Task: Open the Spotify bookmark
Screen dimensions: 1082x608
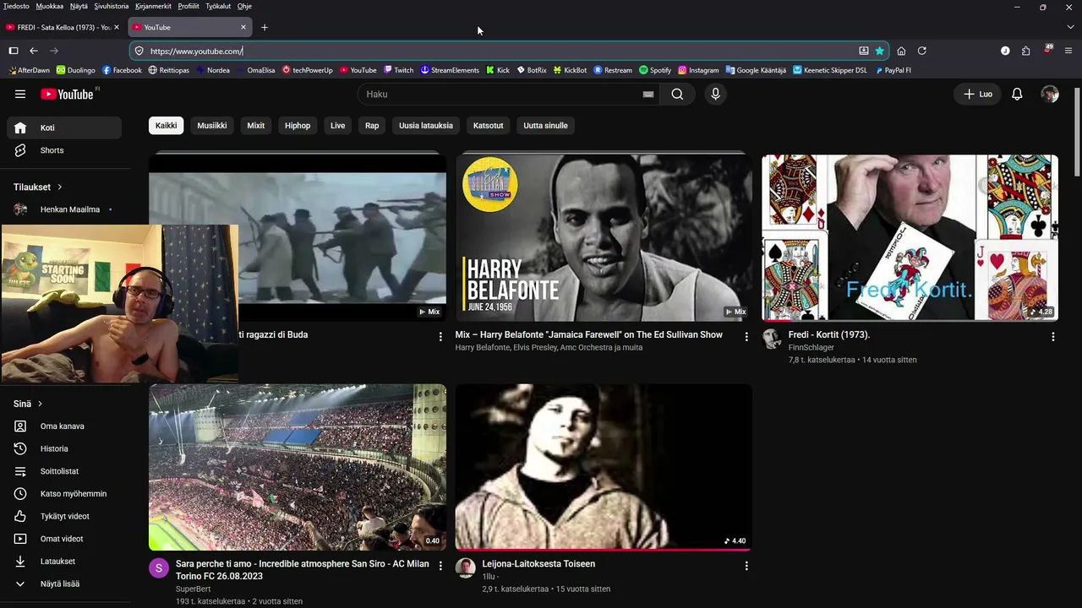Action: [655, 70]
